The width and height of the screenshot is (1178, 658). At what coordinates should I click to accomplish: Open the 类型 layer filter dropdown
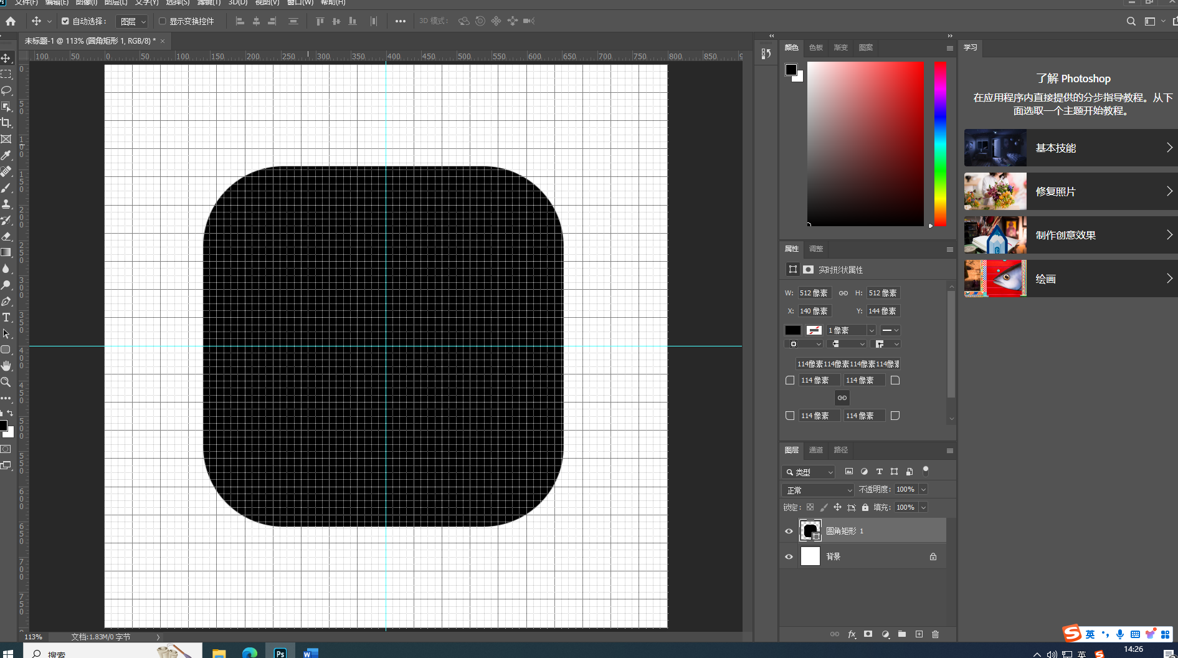point(809,472)
